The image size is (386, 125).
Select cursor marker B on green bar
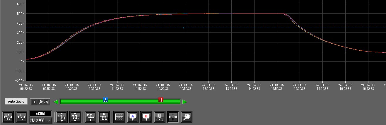(160, 100)
